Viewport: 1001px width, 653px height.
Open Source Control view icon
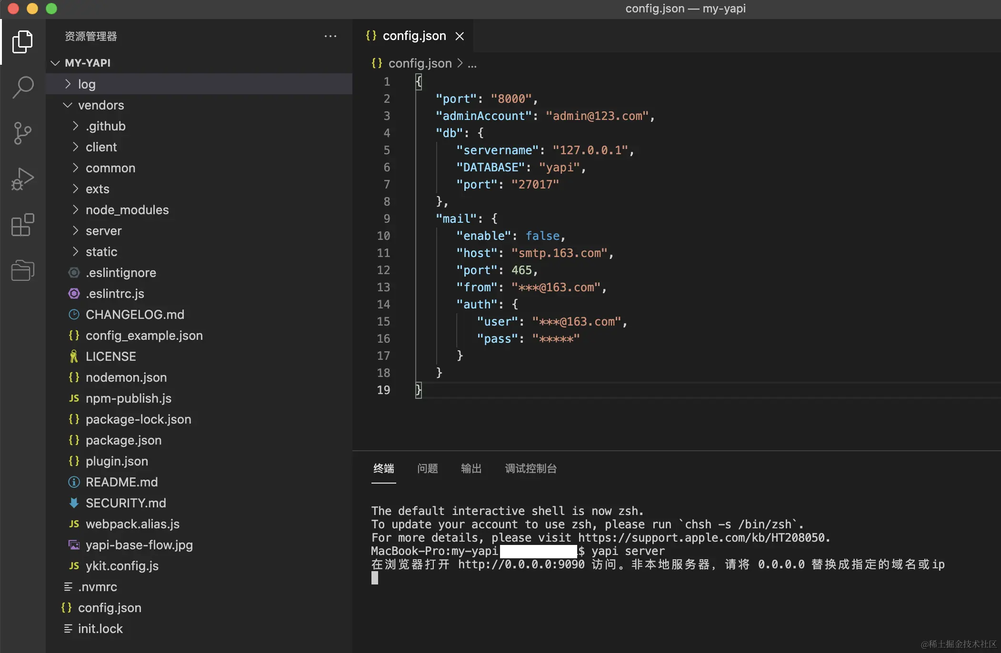(22, 133)
